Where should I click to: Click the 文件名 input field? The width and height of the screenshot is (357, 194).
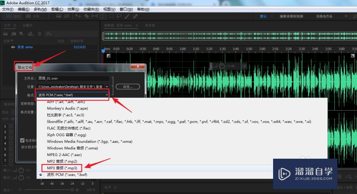click(x=73, y=78)
